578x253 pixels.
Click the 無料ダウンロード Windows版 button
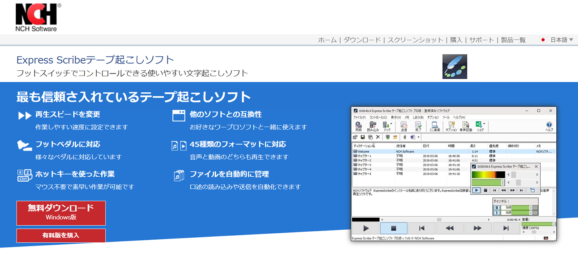click(x=61, y=213)
